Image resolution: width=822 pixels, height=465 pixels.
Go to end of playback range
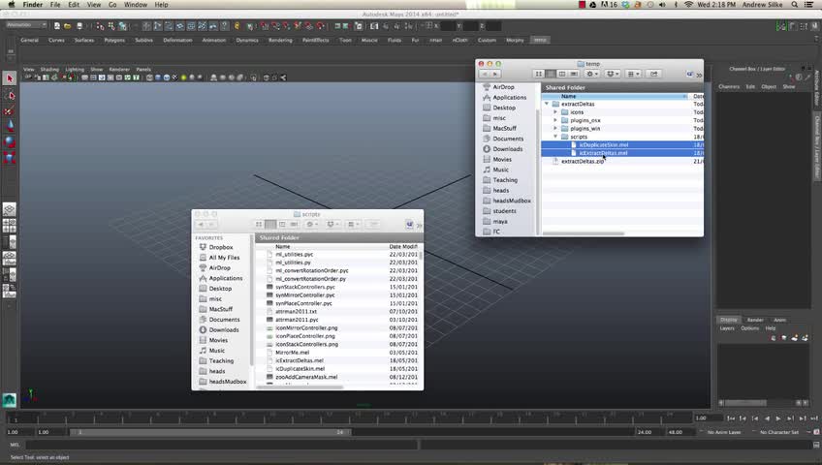click(814, 418)
